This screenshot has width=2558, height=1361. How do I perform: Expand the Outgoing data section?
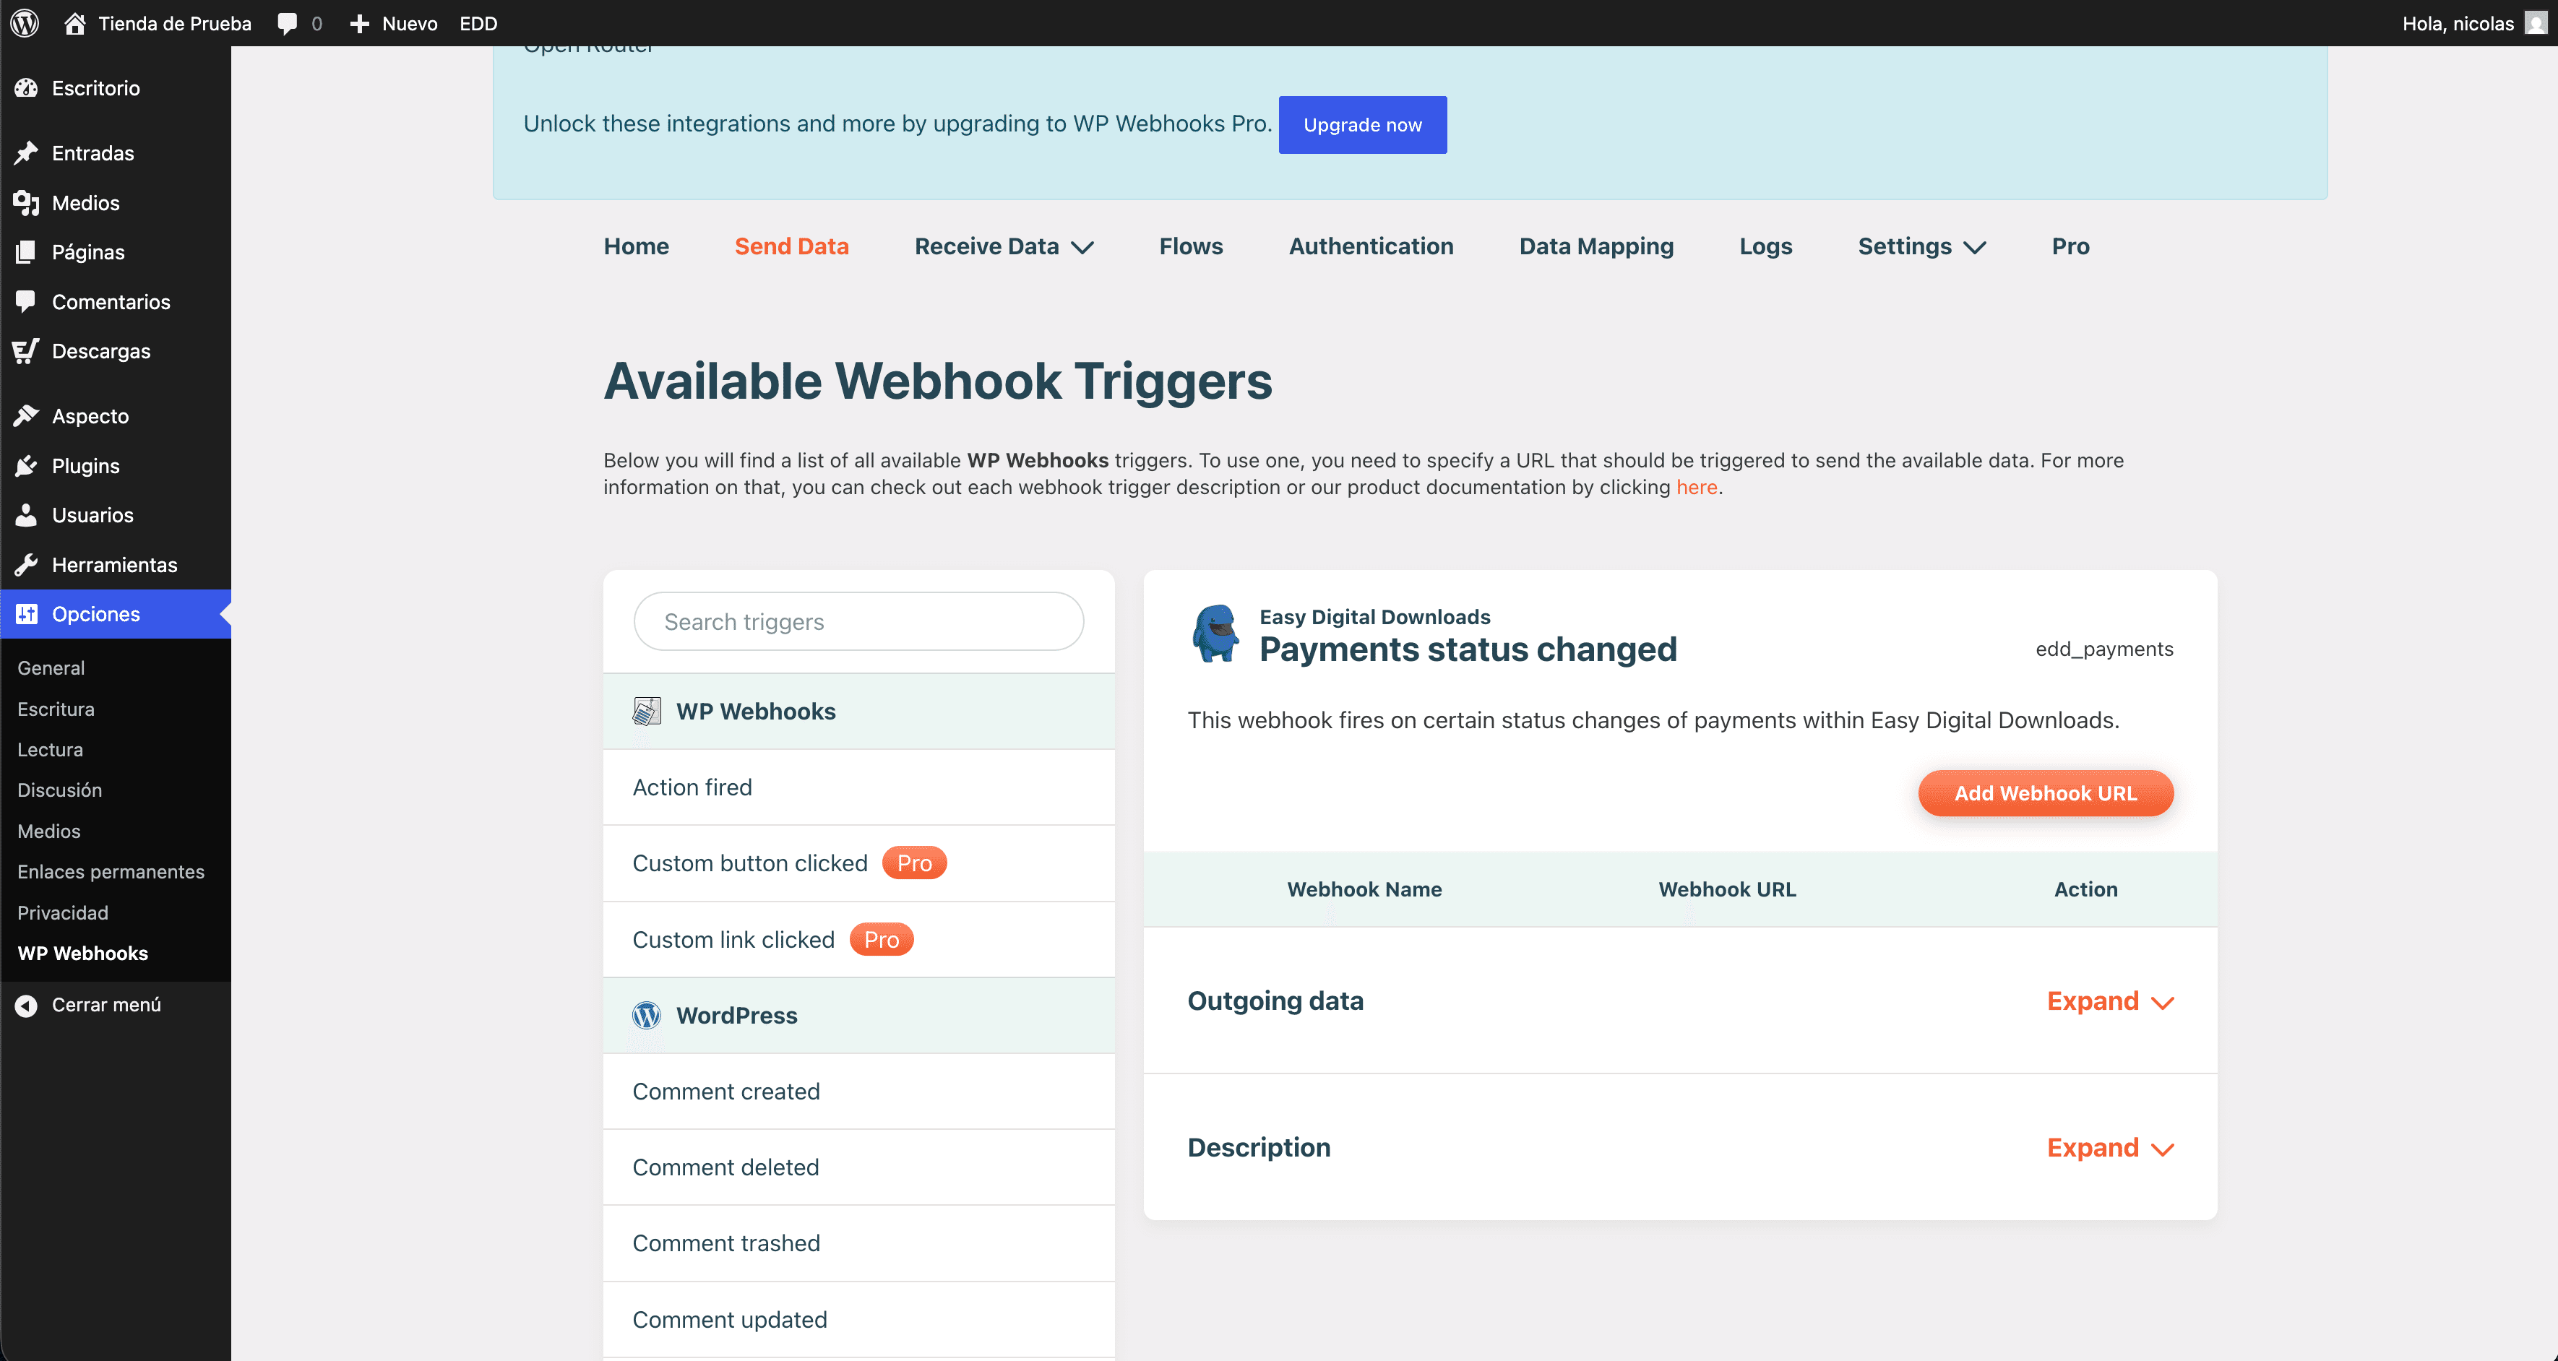(x=2109, y=1002)
